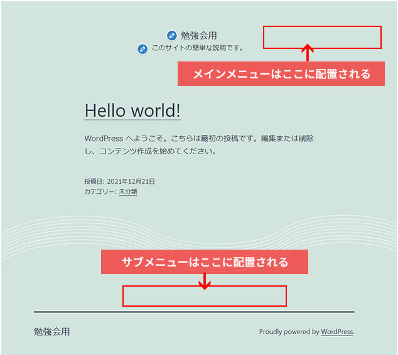The height and width of the screenshot is (355, 398).
Task: Click the edit pencil icon beside the site tagline
Action: pyautogui.click(x=143, y=49)
